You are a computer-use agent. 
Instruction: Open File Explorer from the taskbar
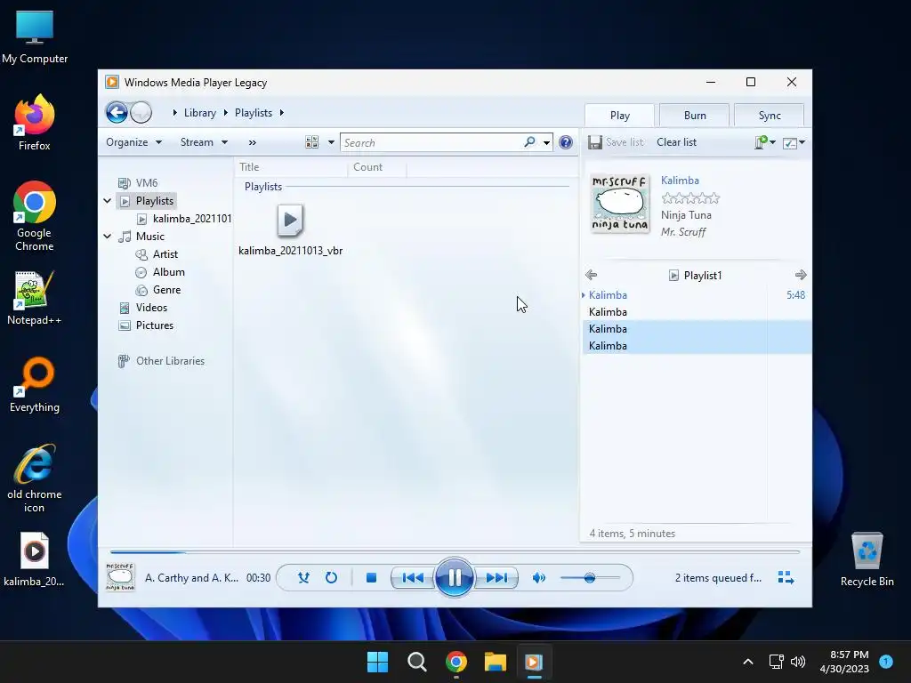(x=495, y=662)
